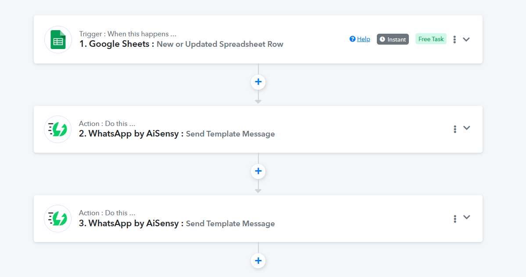Click step 2's "Action : Do this" label
The width and height of the screenshot is (526, 277).
[107, 123]
